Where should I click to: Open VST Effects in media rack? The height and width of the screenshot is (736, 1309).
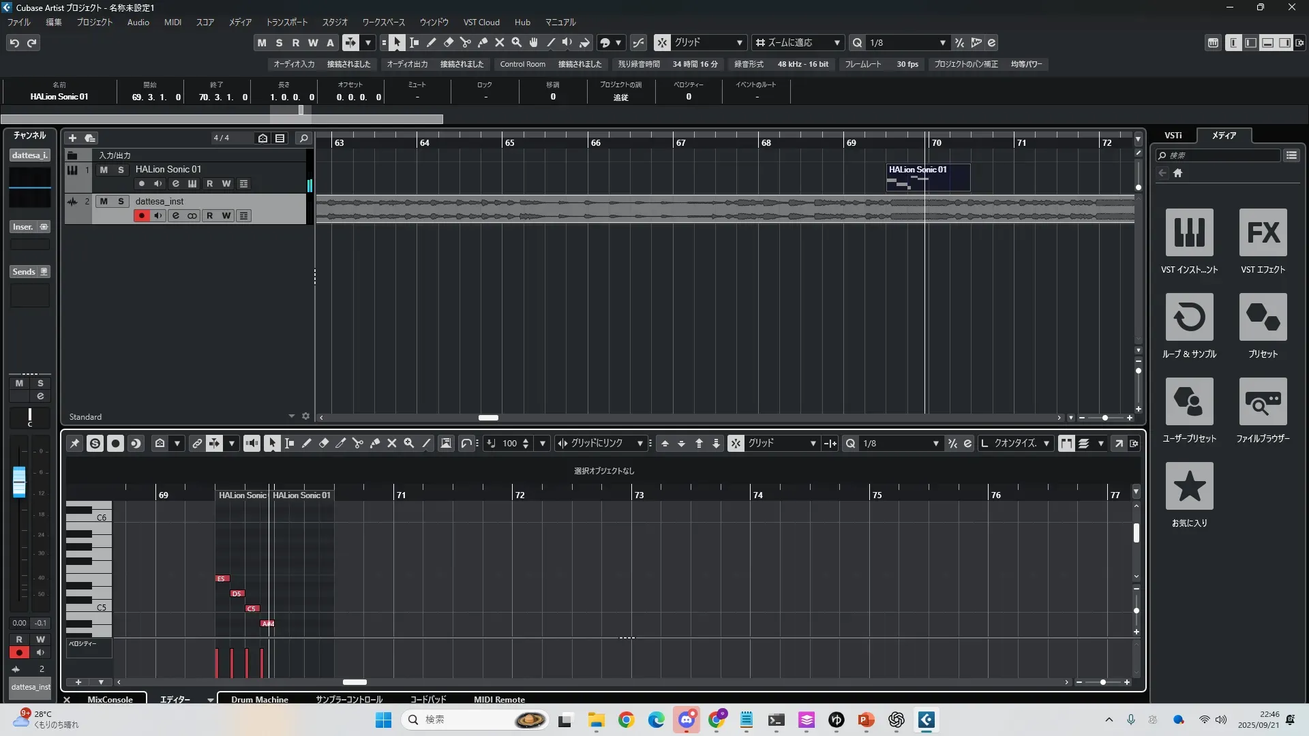pyautogui.click(x=1263, y=232)
